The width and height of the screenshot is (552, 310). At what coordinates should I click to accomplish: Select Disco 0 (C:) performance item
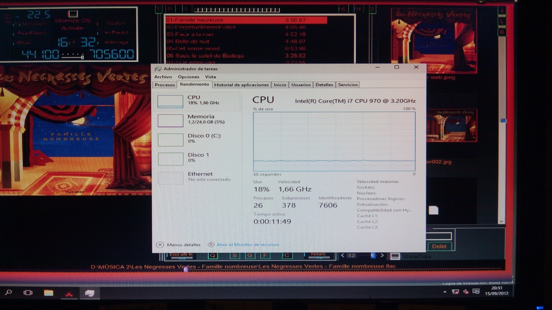(x=197, y=140)
